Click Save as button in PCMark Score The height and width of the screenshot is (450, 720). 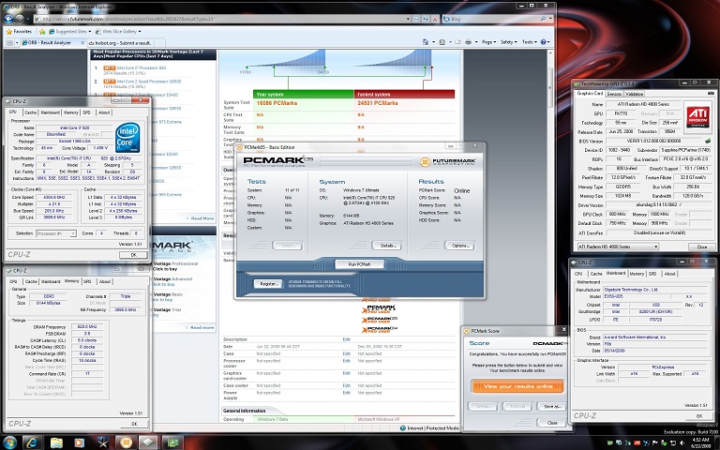point(551,406)
